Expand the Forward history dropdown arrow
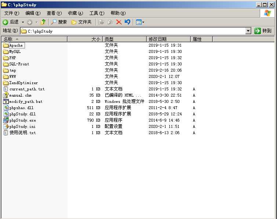Screen dimensions: 277x219 coord(37,22)
